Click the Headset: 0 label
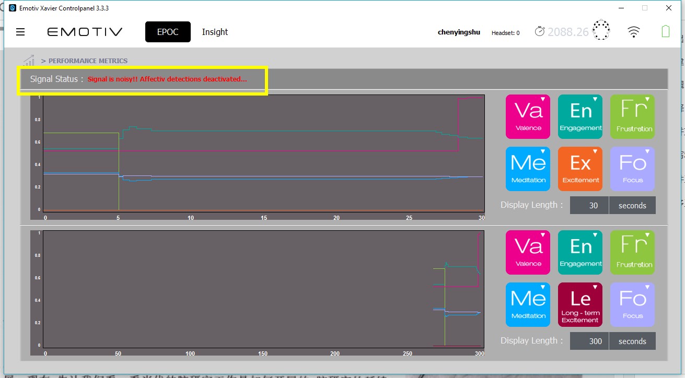Image resolution: width=685 pixels, height=378 pixels. (x=505, y=33)
